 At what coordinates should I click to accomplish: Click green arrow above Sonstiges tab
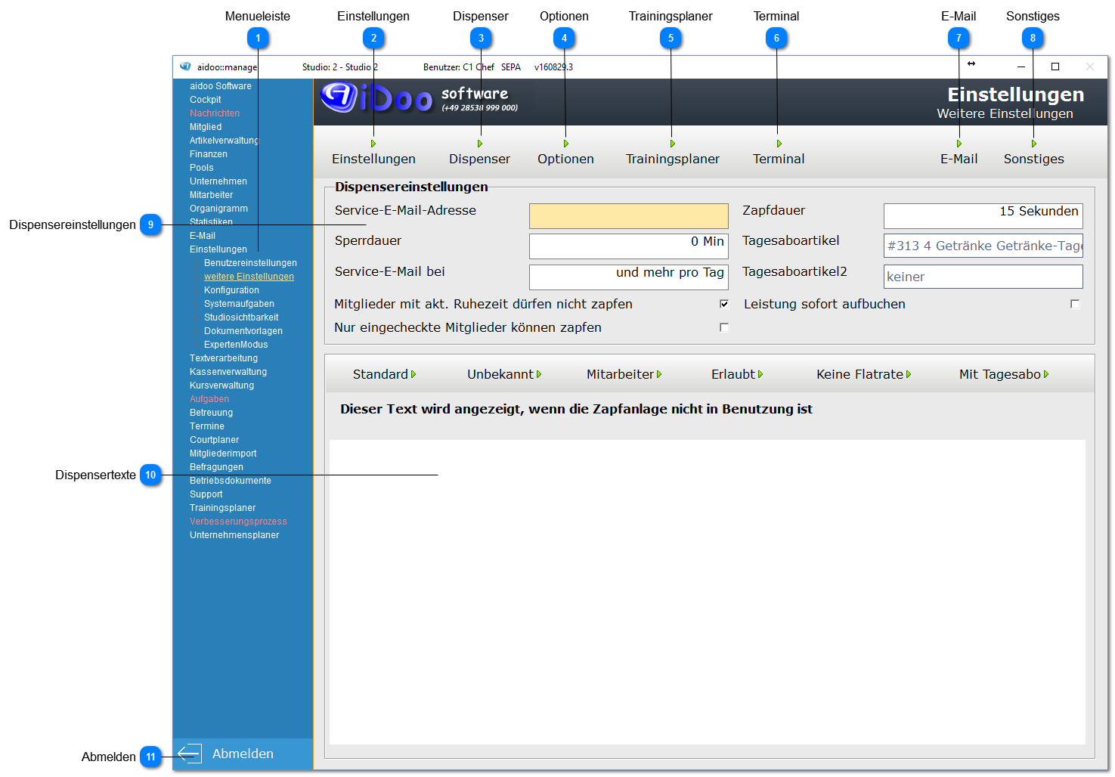point(1034,144)
